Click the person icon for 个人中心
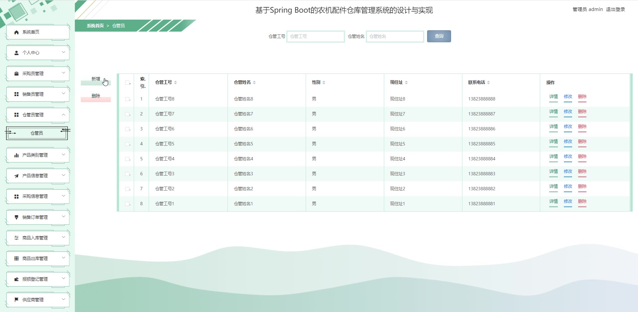 16,53
